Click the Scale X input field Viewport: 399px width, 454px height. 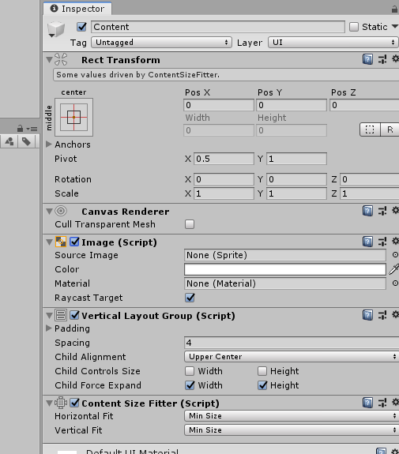(x=224, y=193)
